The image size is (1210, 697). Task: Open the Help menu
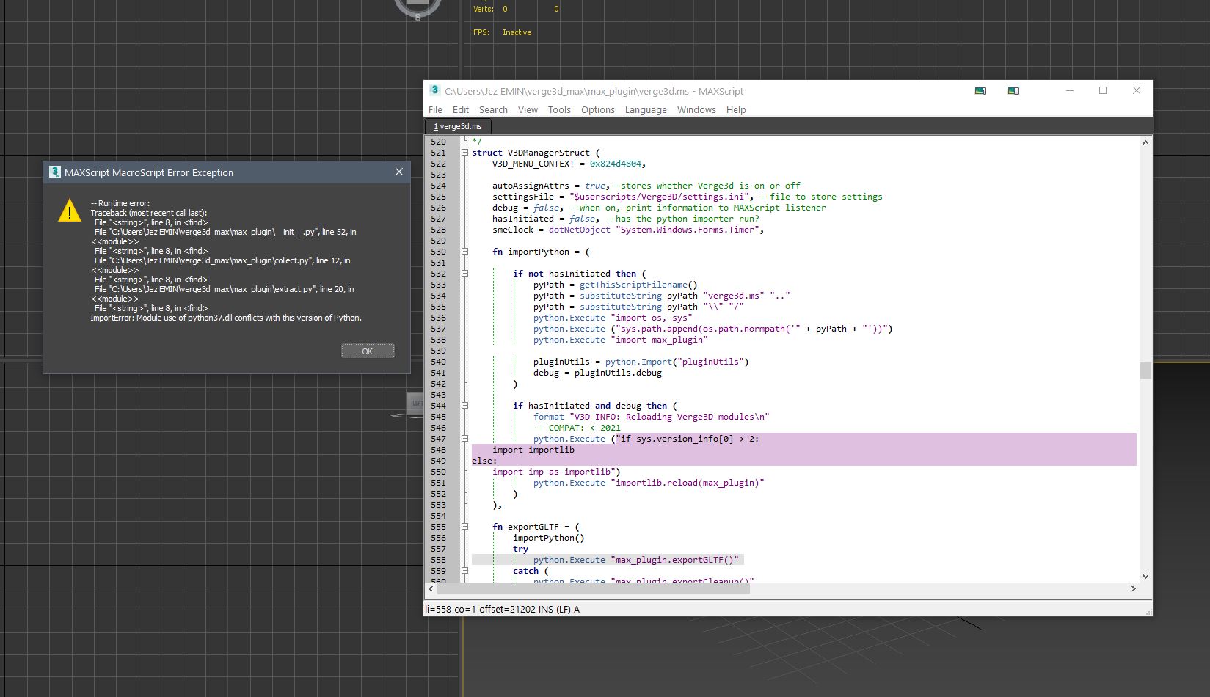(736, 109)
